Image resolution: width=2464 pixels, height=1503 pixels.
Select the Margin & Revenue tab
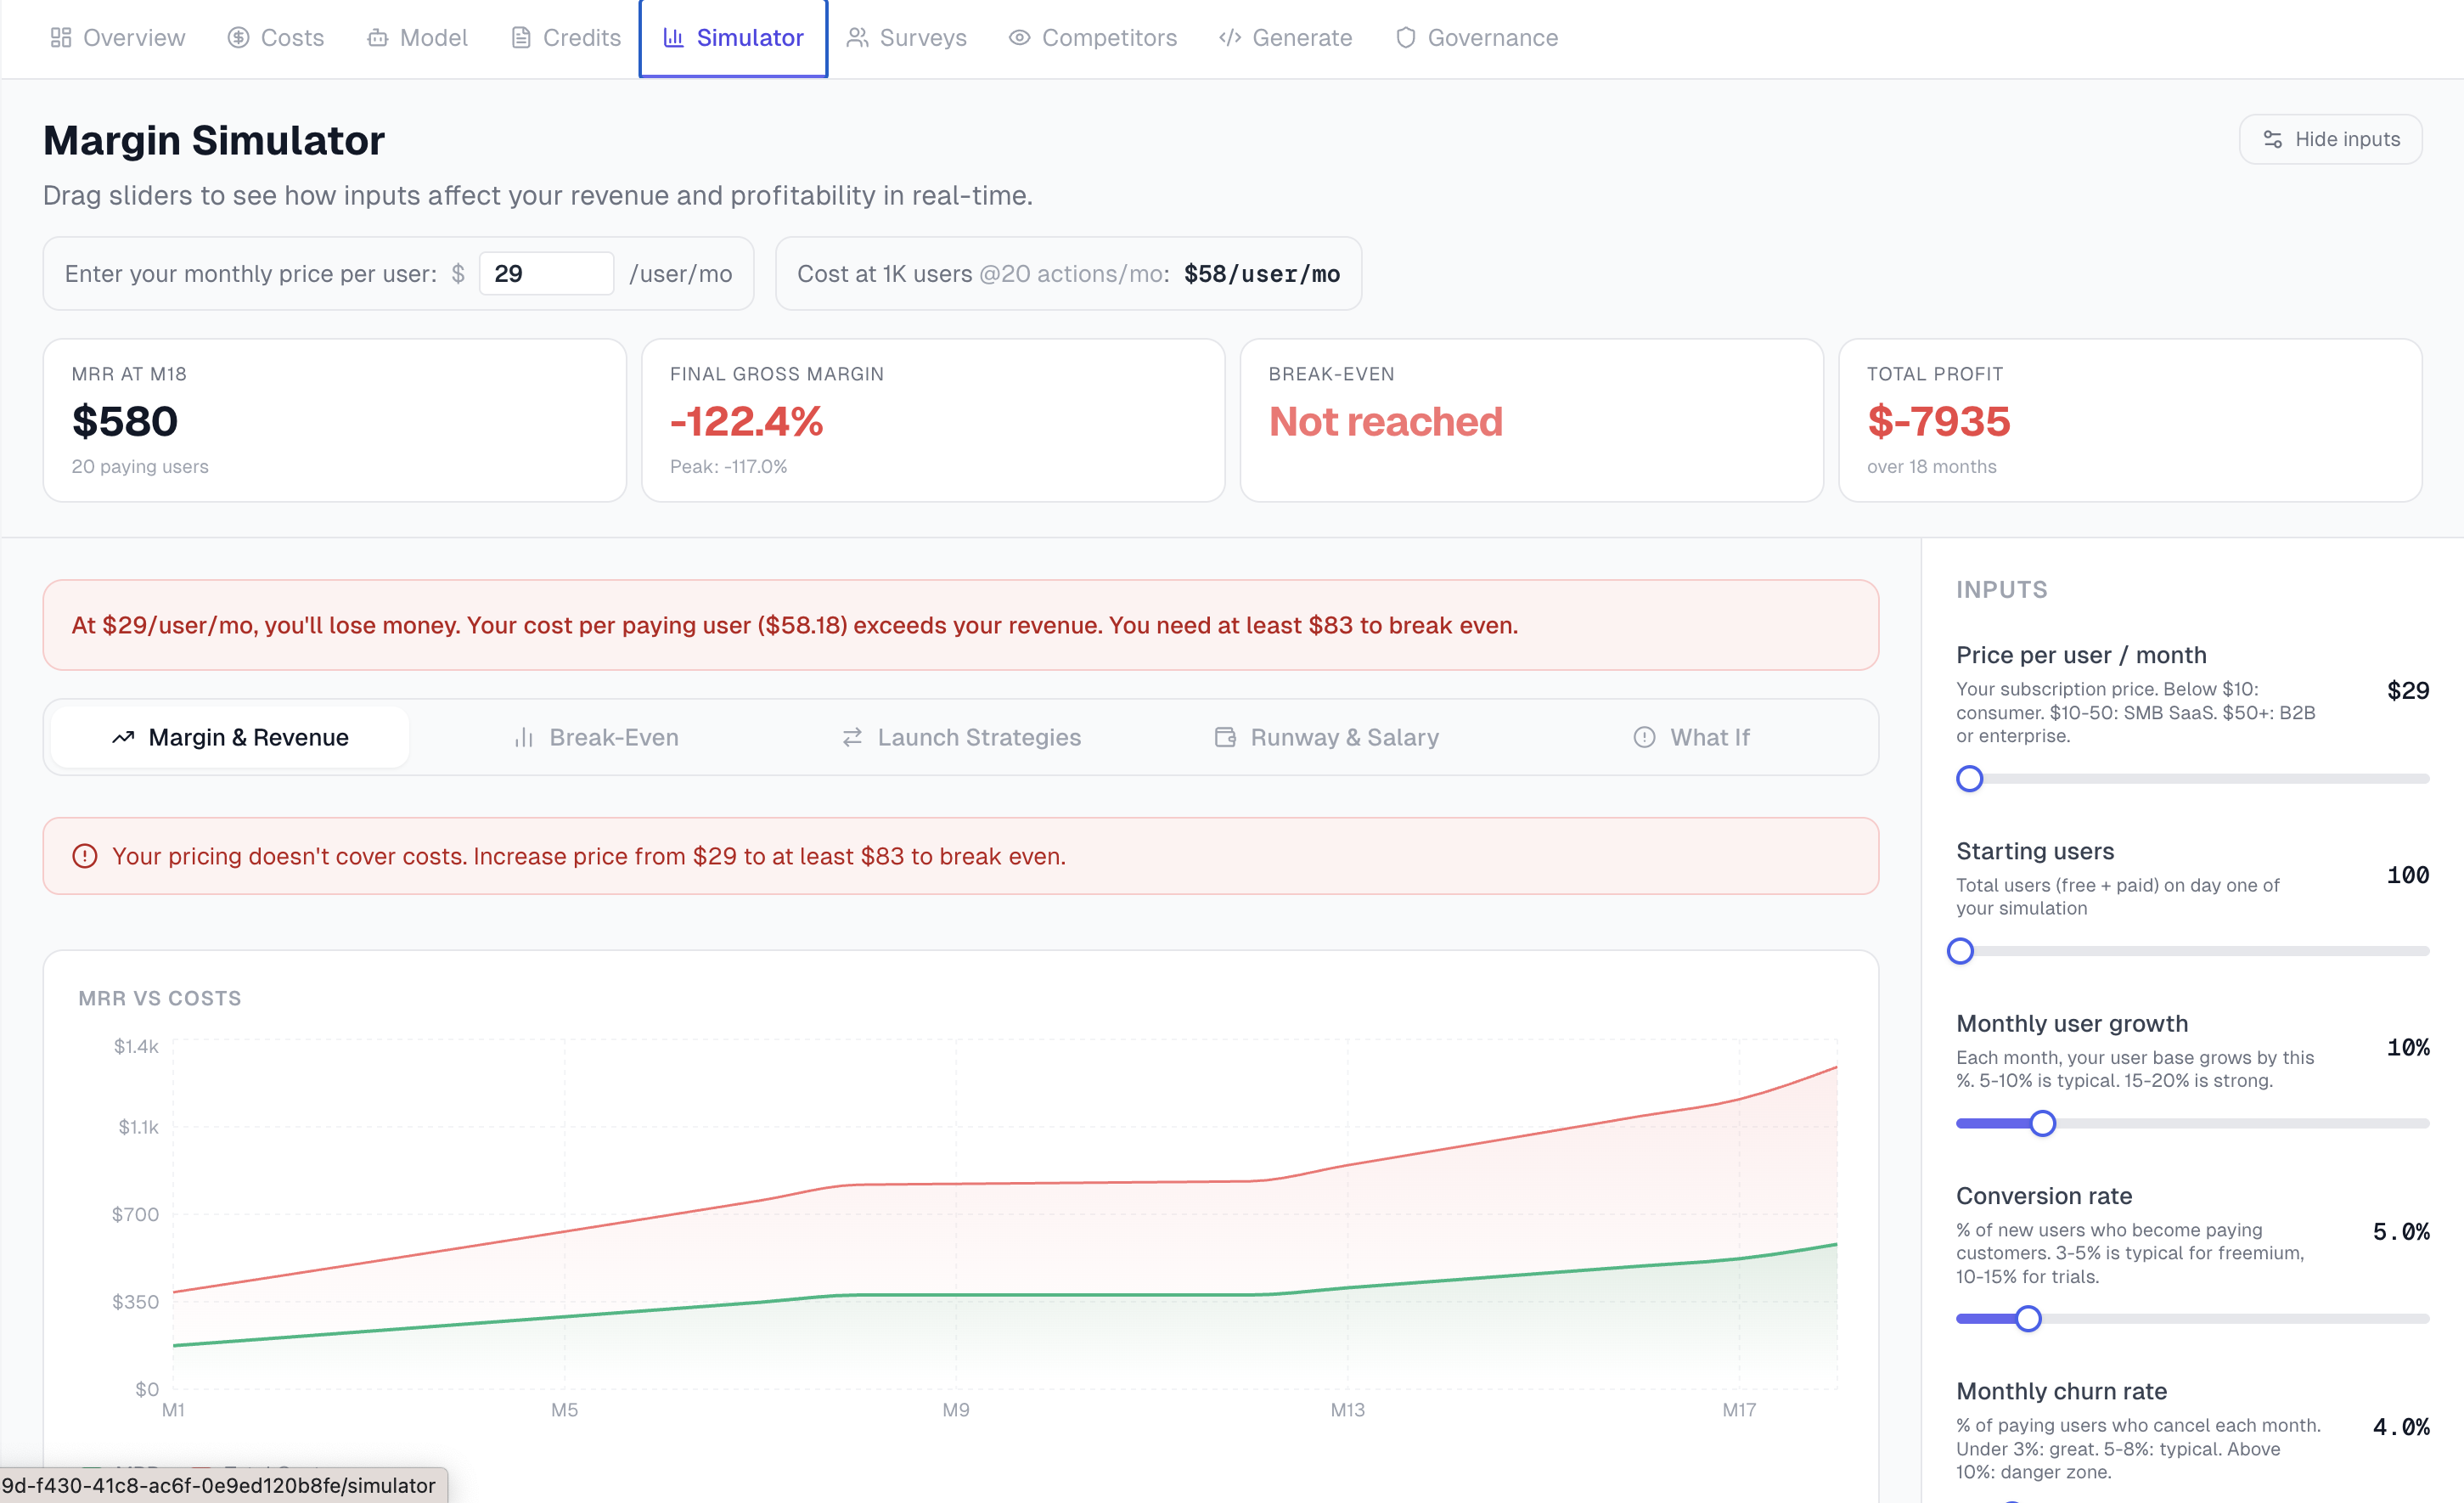click(x=230, y=737)
